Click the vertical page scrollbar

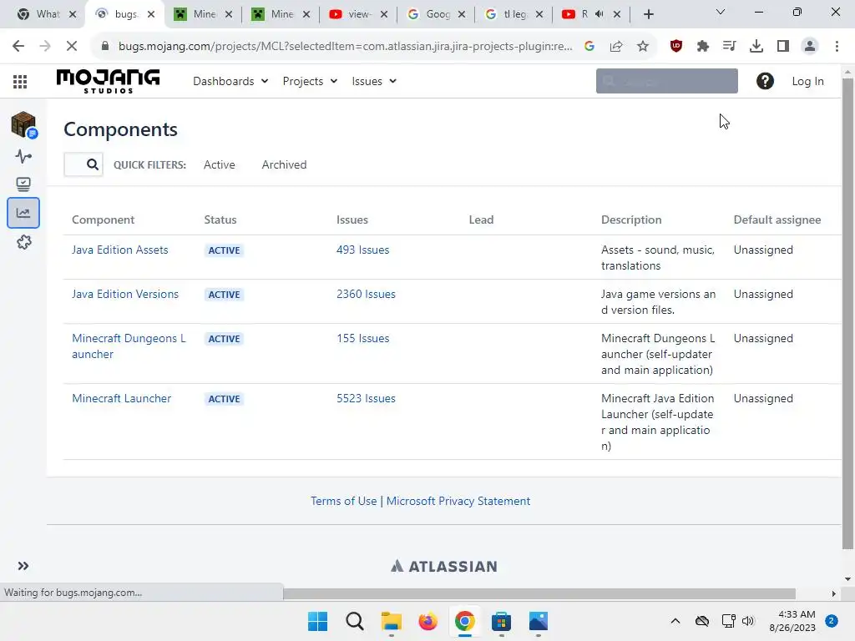[847, 314]
